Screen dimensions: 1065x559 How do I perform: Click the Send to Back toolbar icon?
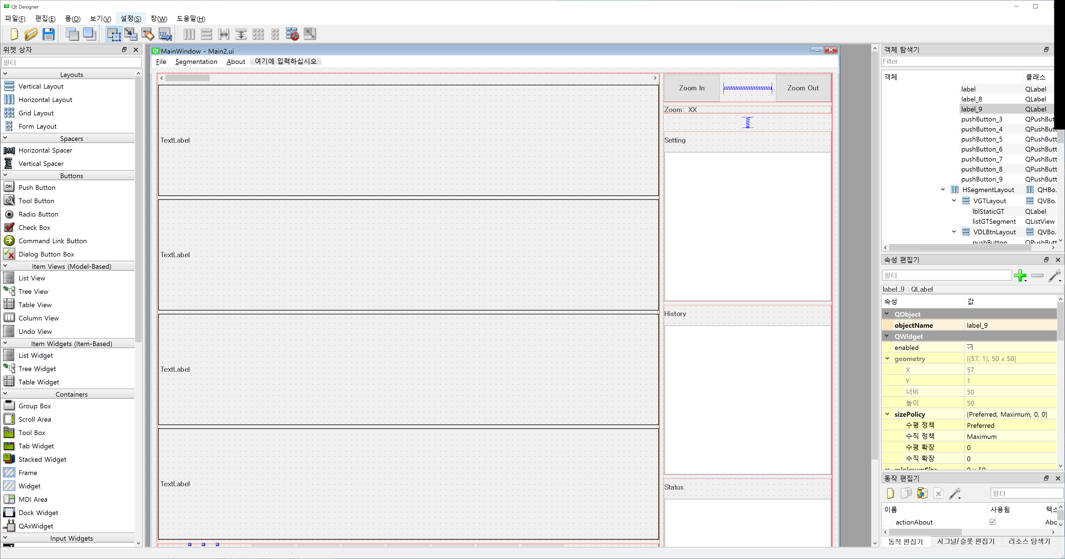pos(72,34)
